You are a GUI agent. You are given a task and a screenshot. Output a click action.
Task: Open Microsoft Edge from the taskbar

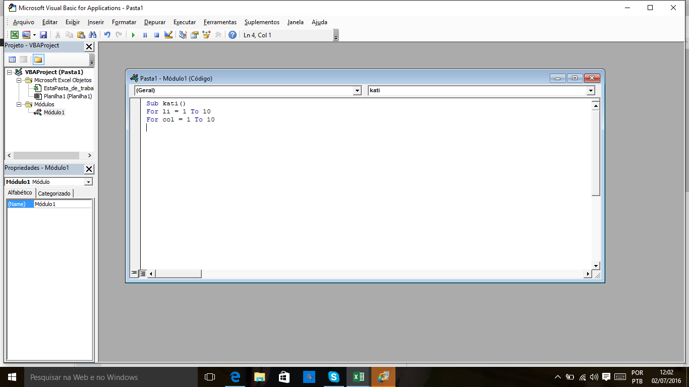(235, 377)
